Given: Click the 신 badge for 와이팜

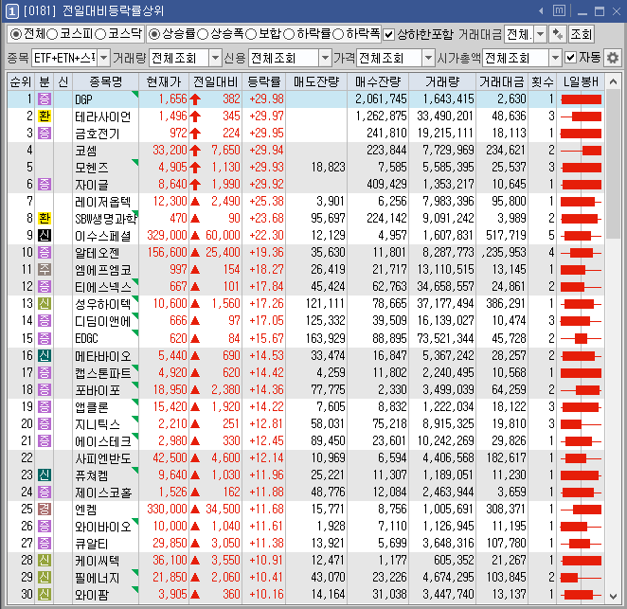Looking at the screenshot, I should 45,594.
